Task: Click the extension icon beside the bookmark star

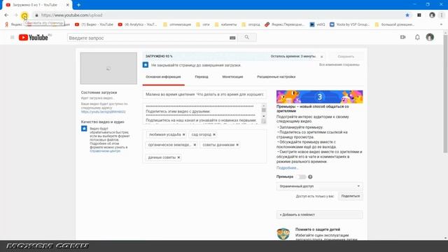Action: 419,15
